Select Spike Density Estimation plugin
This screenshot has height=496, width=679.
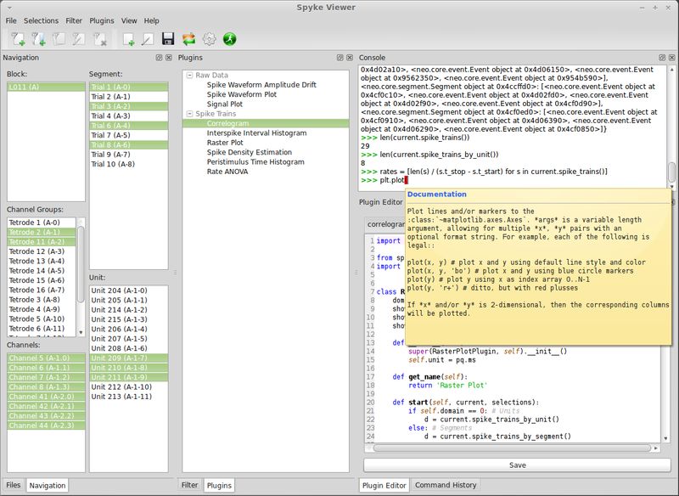coord(250,152)
